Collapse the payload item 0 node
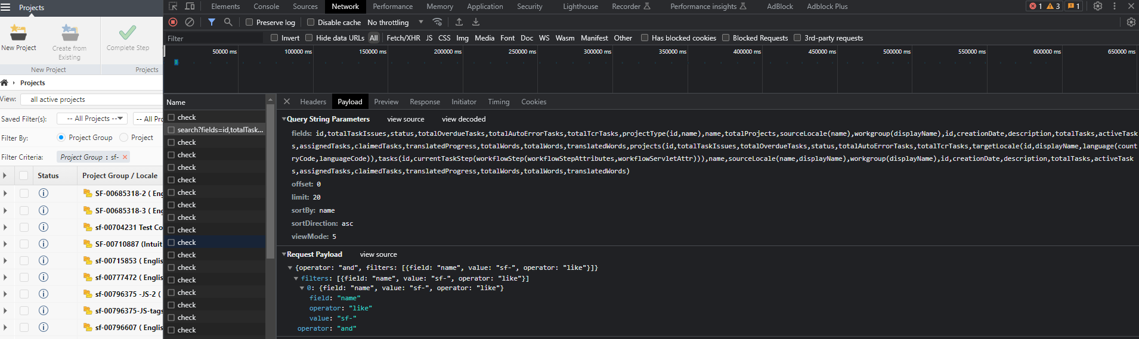The width and height of the screenshot is (1139, 339). 302,288
